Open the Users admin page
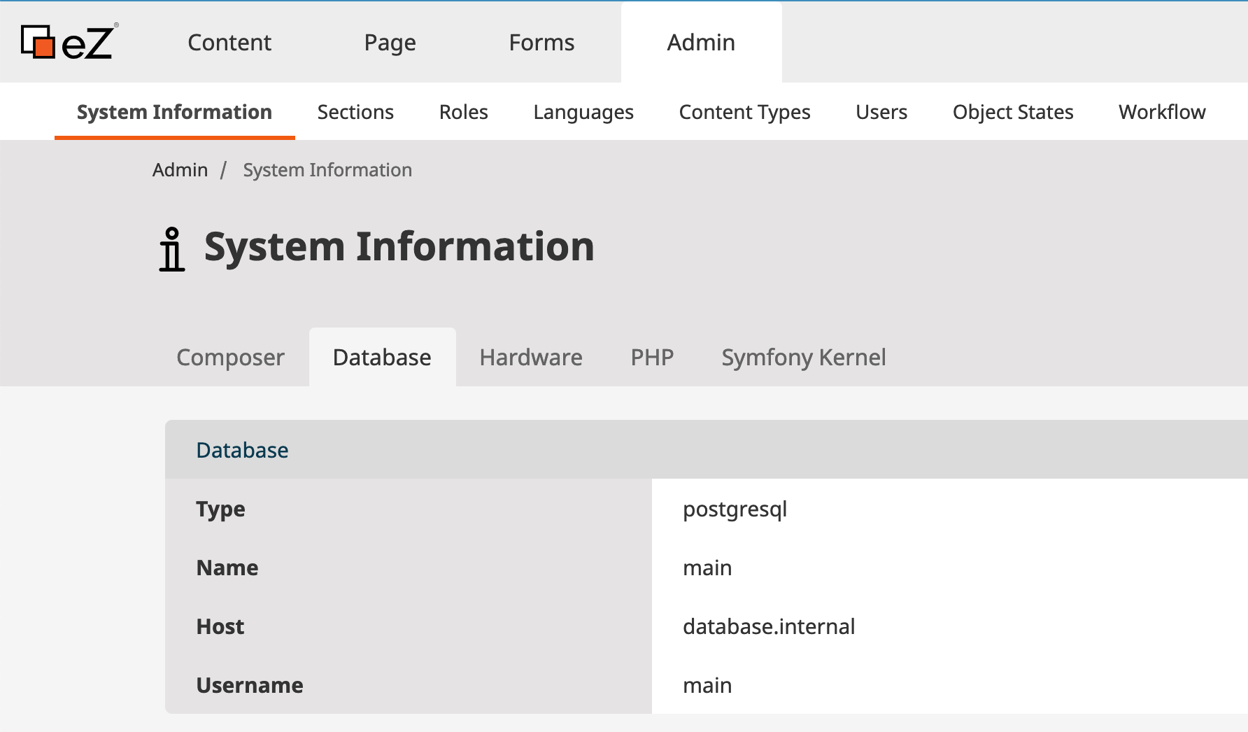 tap(881, 112)
